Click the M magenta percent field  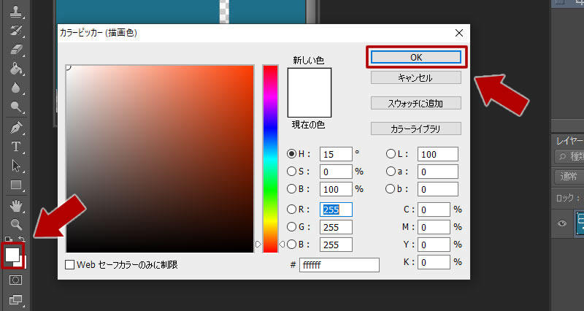pos(434,227)
